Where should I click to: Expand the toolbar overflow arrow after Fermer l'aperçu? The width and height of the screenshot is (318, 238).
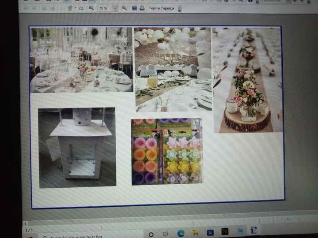pyautogui.click(x=179, y=9)
